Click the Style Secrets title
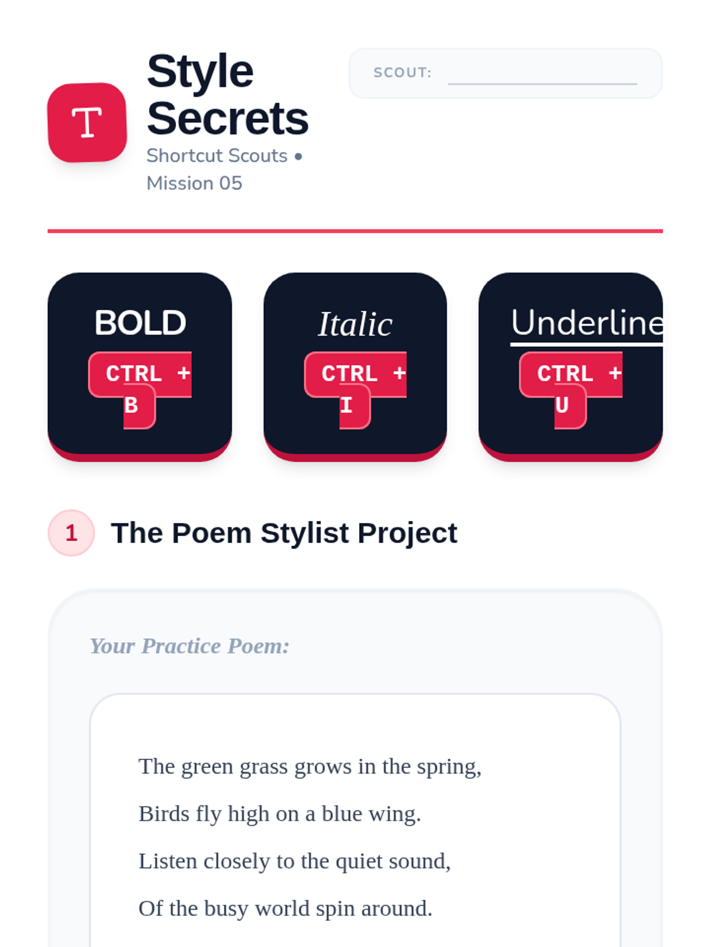 (227, 95)
